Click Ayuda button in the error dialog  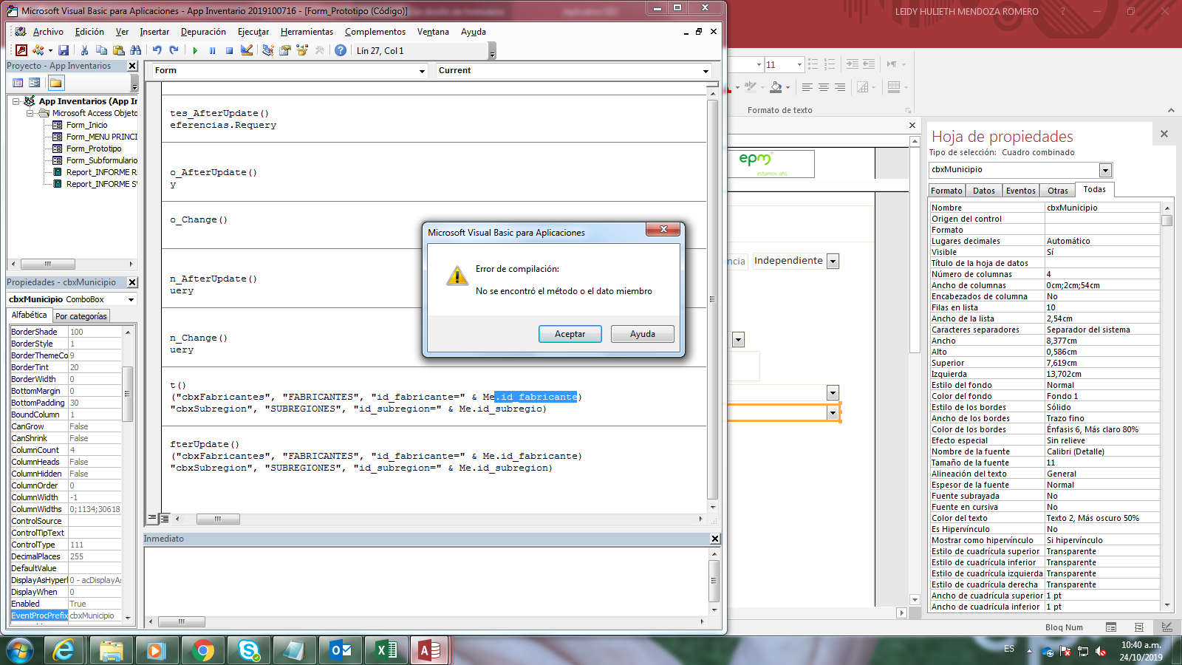tap(642, 334)
